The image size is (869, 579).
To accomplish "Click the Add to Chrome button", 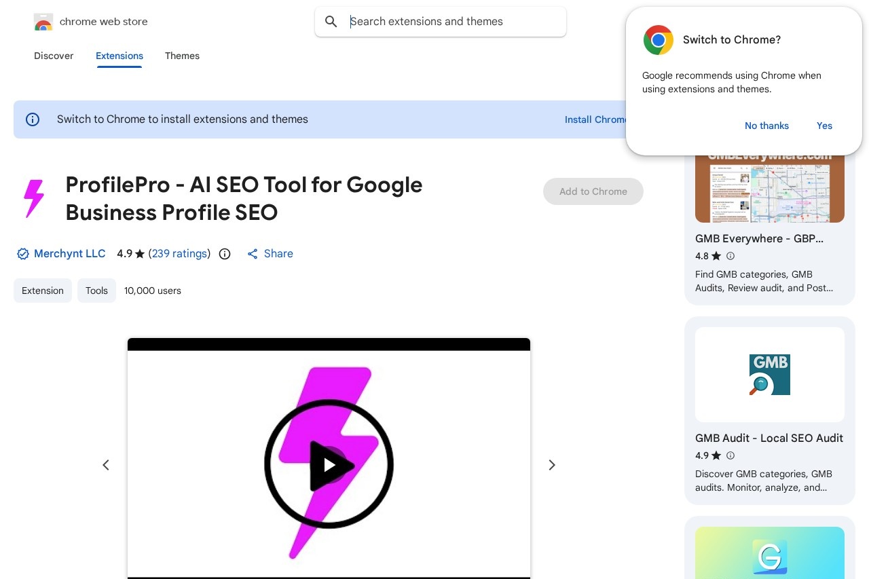I will click(593, 191).
